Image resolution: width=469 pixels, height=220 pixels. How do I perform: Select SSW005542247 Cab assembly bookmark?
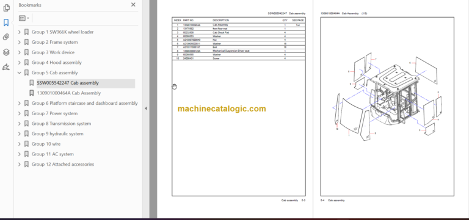[x=68, y=83]
